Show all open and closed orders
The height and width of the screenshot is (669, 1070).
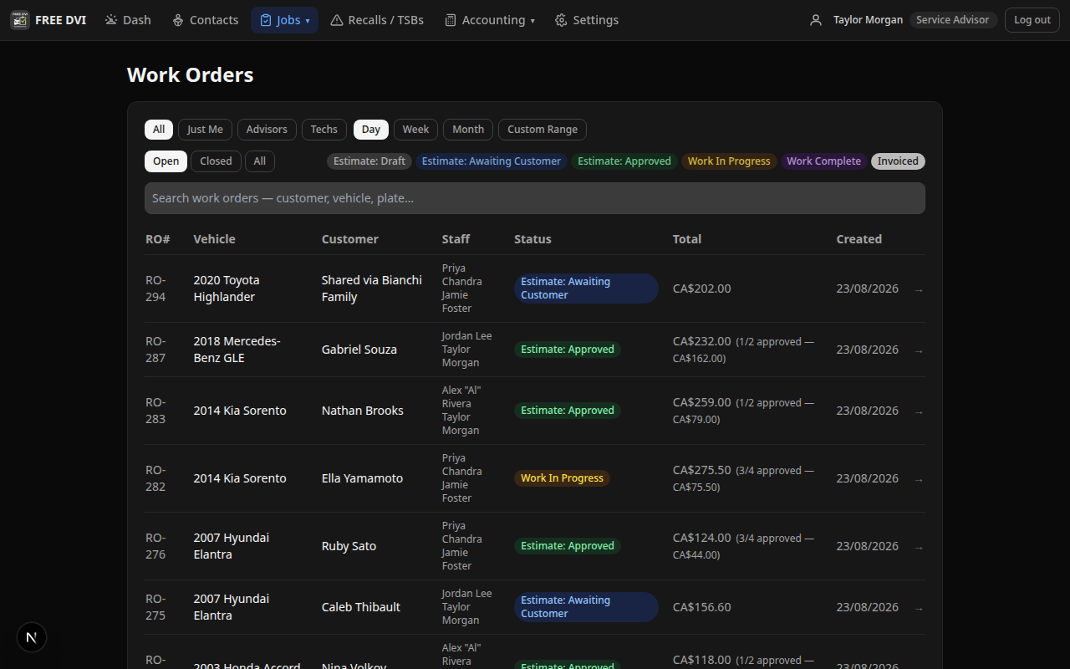(260, 161)
